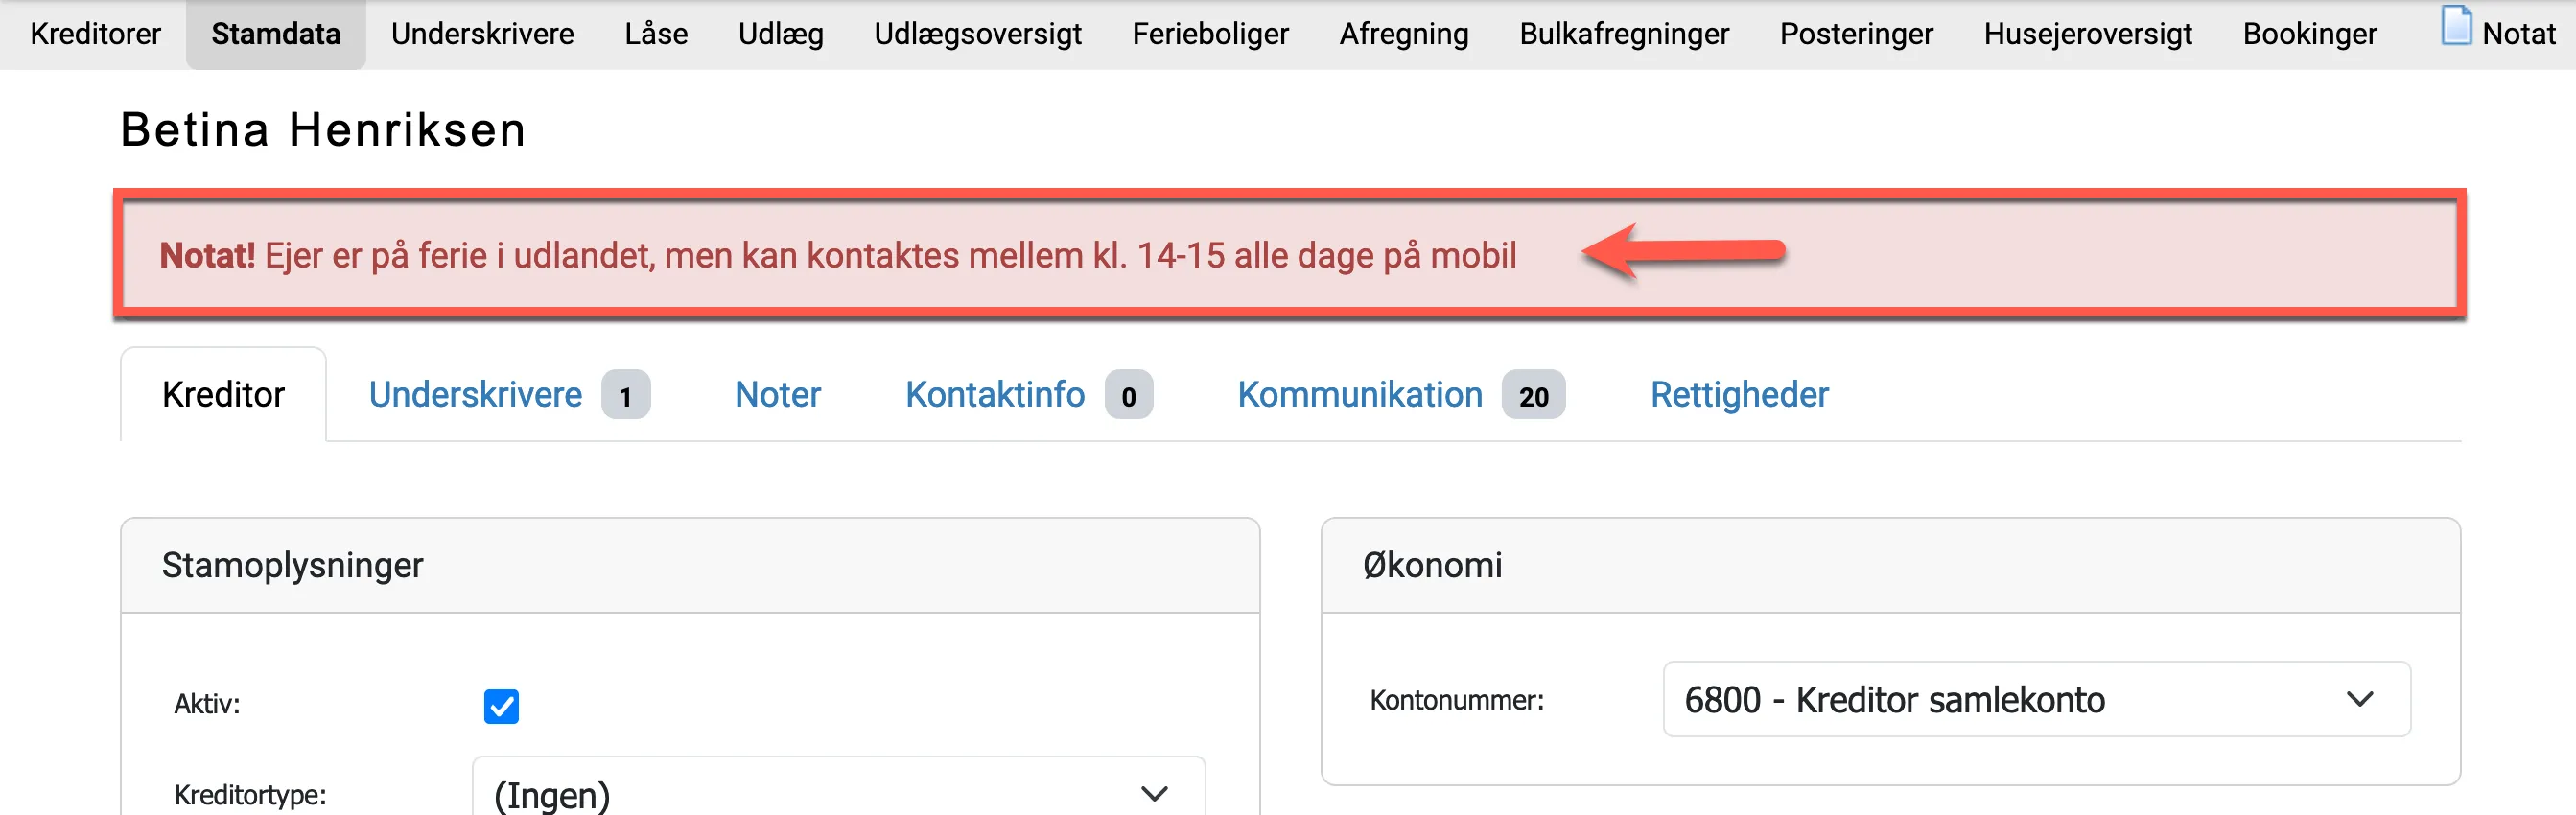Open Posteringer from the navigation bar
Viewport: 2576px width, 815px height.
pos(1856,33)
